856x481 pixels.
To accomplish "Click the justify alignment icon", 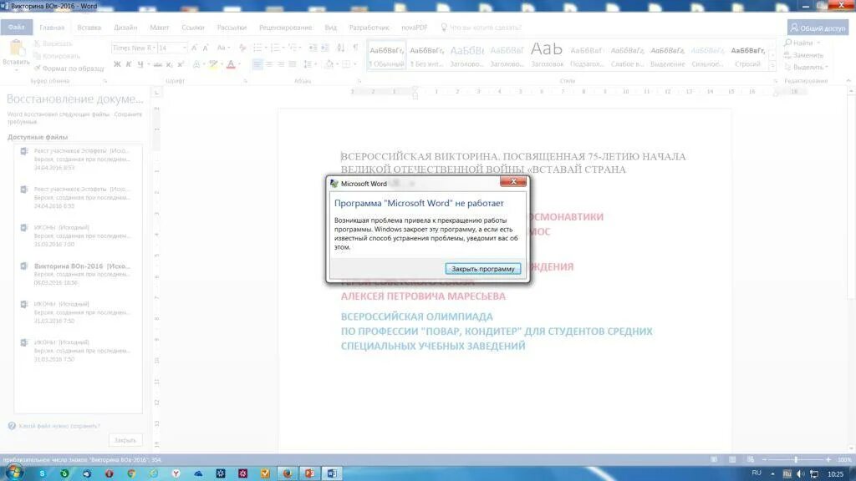I will 293,64.
